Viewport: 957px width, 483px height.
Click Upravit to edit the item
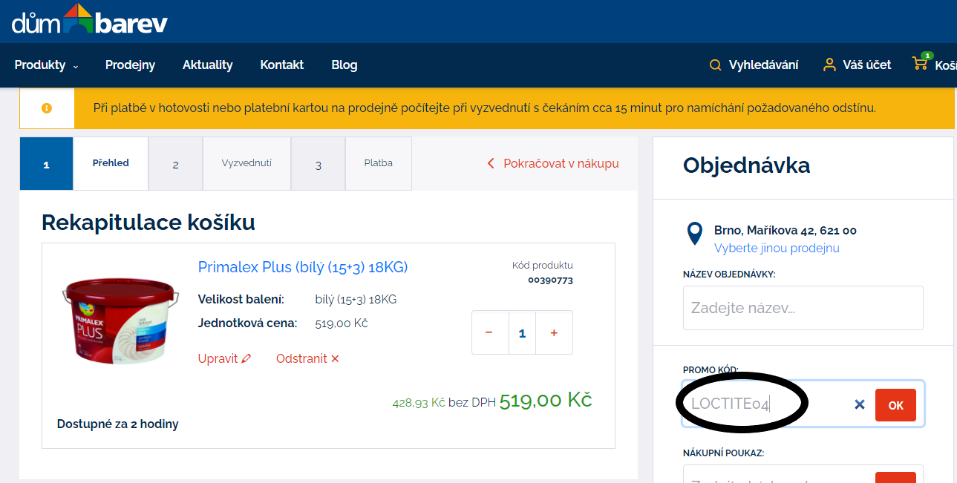[224, 358]
